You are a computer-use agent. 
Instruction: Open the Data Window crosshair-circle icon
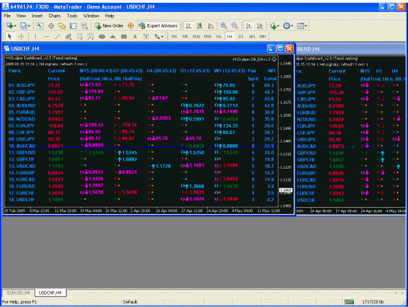tap(51, 25)
